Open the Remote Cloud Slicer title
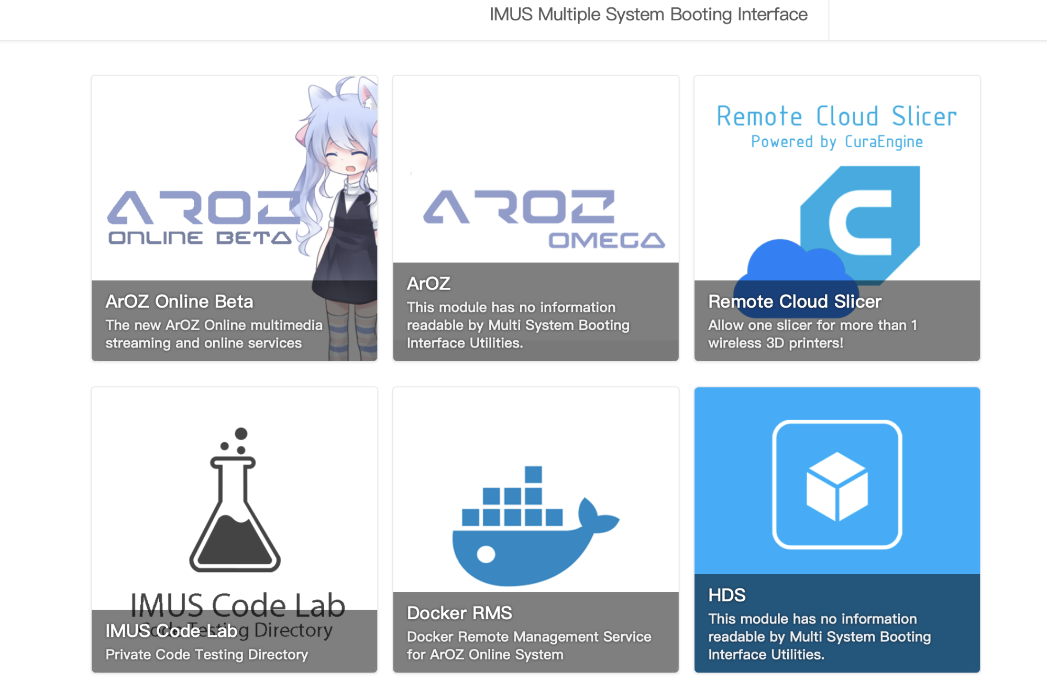The image size is (1047, 683). [795, 301]
